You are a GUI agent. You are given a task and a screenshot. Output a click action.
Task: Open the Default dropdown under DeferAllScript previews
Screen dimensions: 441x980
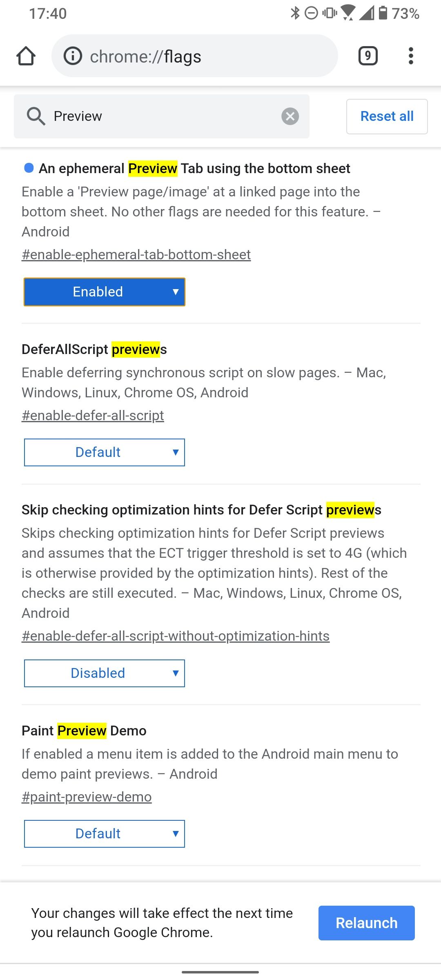click(x=105, y=452)
